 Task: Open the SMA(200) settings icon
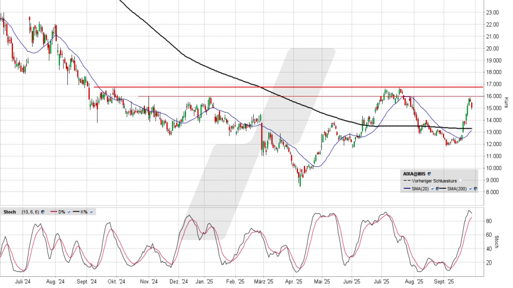(475, 189)
